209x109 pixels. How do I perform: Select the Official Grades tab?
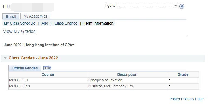25,68
